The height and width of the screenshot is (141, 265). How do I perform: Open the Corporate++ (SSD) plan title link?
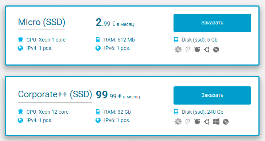click(55, 94)
